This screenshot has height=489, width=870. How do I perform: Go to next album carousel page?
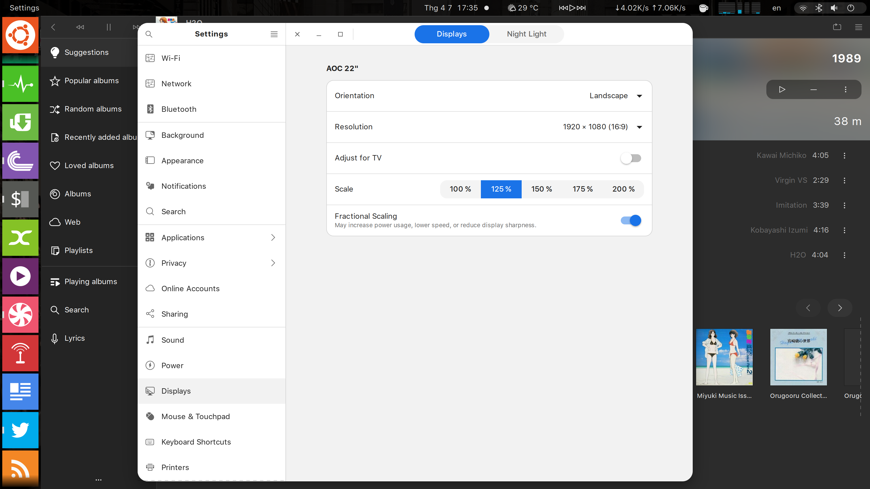pyautogui.click(x=840, y=308)
